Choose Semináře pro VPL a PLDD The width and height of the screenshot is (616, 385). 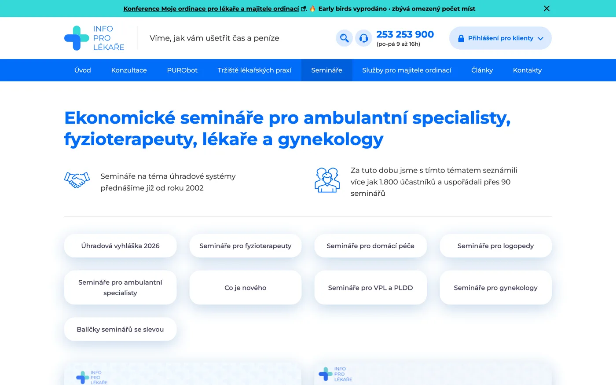pyautogui.click(x=370, y=287)
